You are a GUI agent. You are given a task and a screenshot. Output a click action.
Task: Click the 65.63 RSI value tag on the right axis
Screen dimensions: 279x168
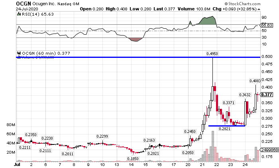click(267, 25)
